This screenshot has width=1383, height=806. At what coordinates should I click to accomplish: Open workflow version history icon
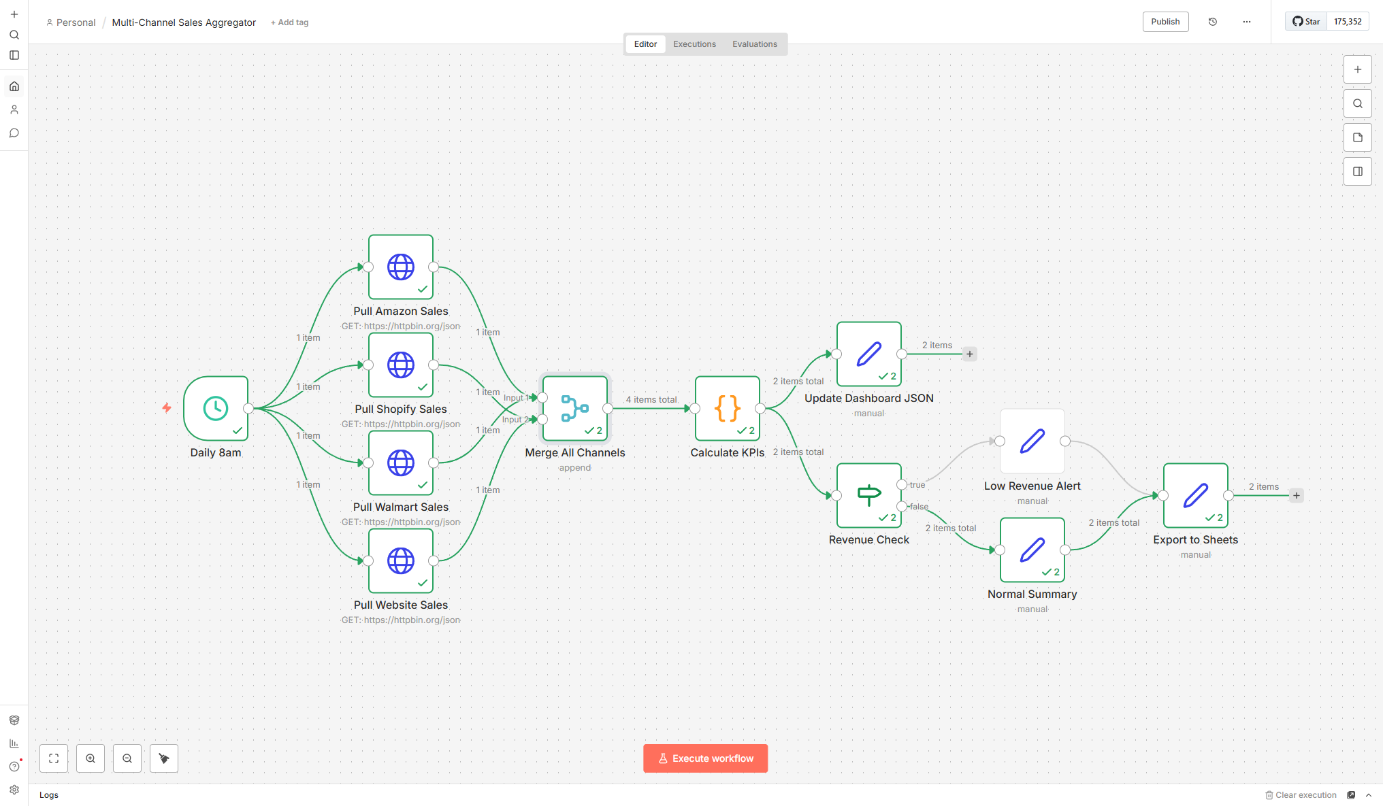(1212, 21)
